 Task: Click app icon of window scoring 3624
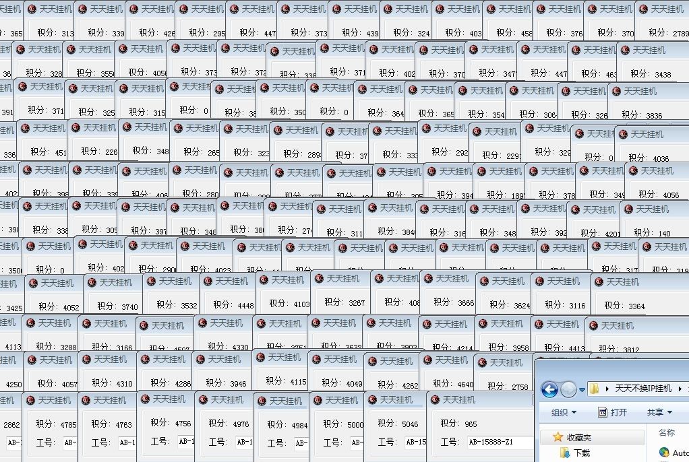pos(484,281)
